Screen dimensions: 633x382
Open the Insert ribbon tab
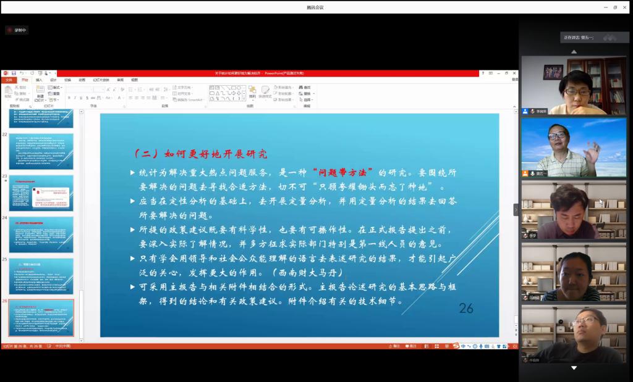(39, 80)
